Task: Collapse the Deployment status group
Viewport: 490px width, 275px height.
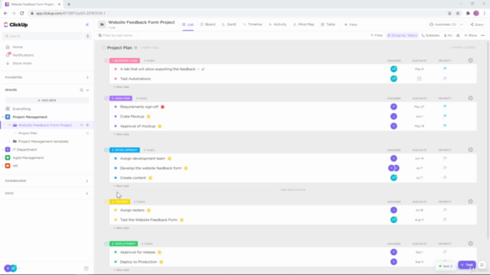Action: click(x=106, y=244)
